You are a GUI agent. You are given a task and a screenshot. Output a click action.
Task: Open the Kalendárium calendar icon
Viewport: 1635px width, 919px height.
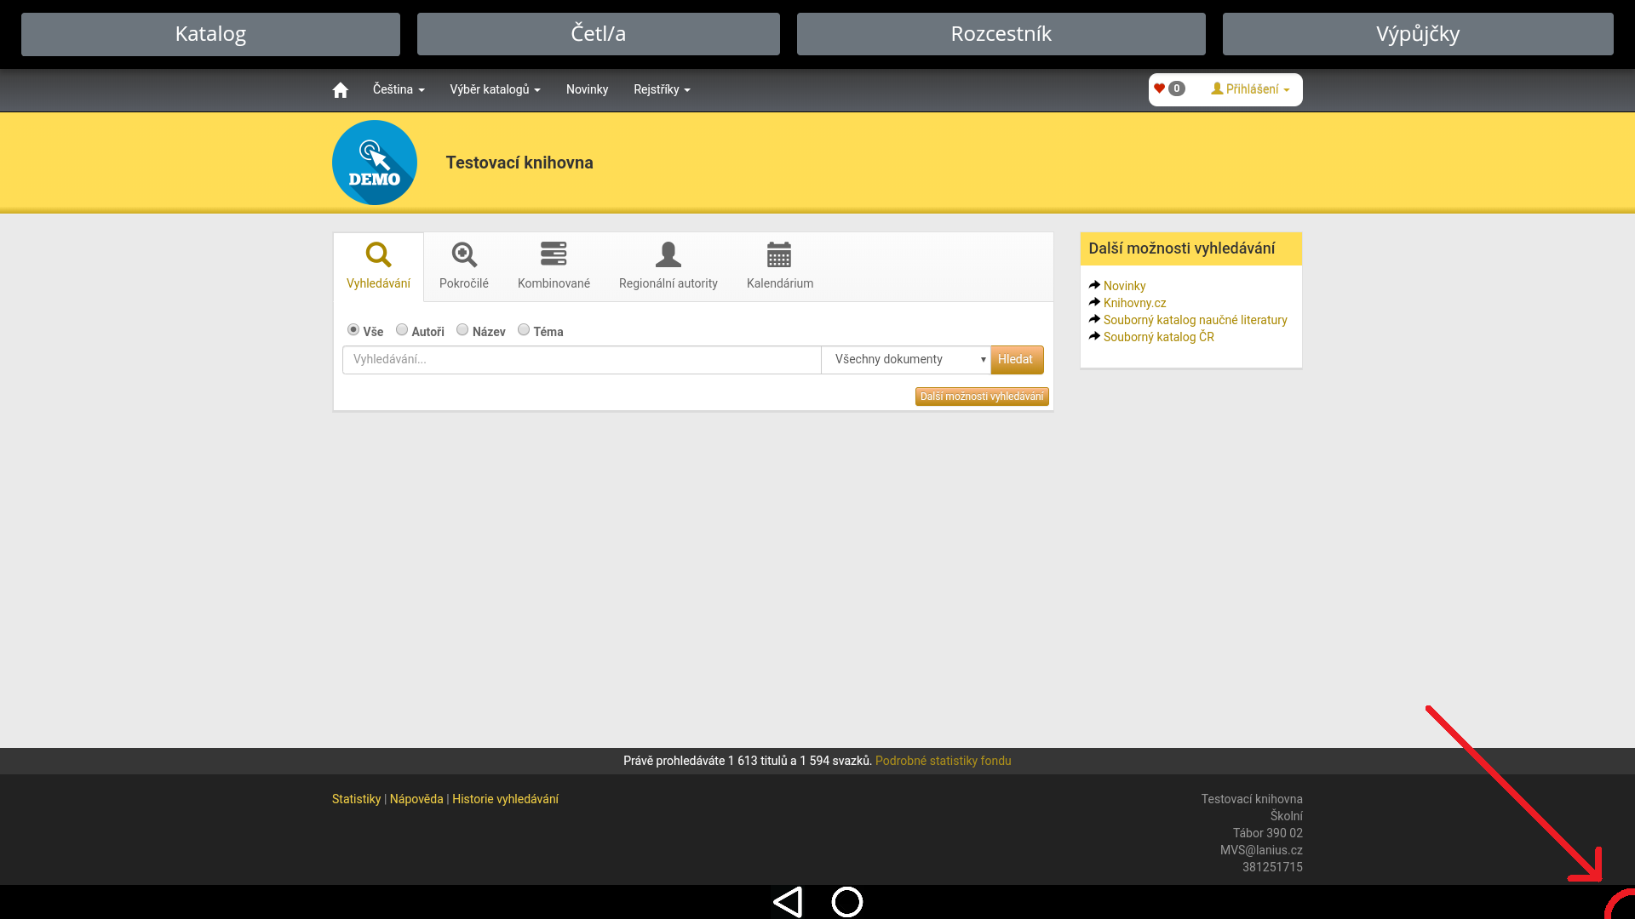779,254
